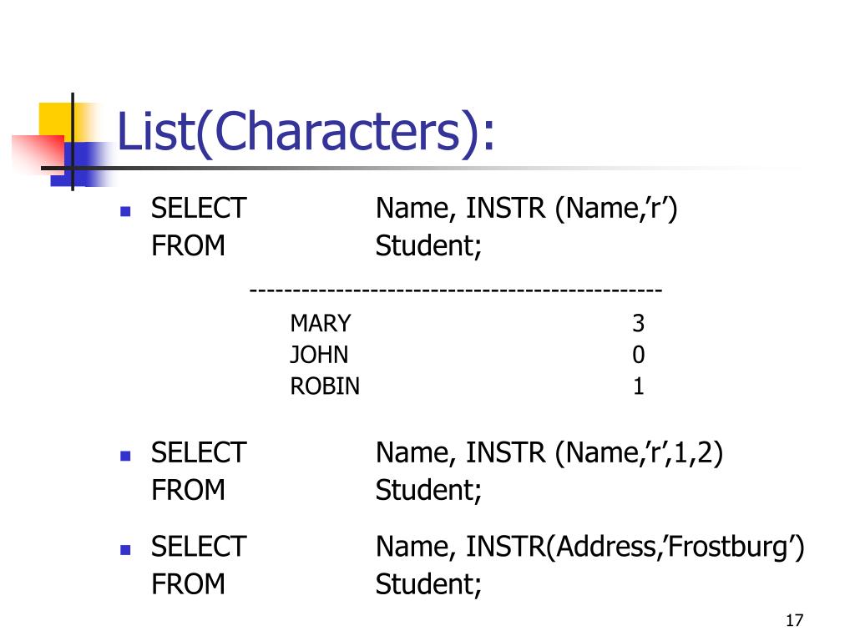
Task: Click the ROBIN row in the results
Action: pyautogui.click(x=467, y=386)
